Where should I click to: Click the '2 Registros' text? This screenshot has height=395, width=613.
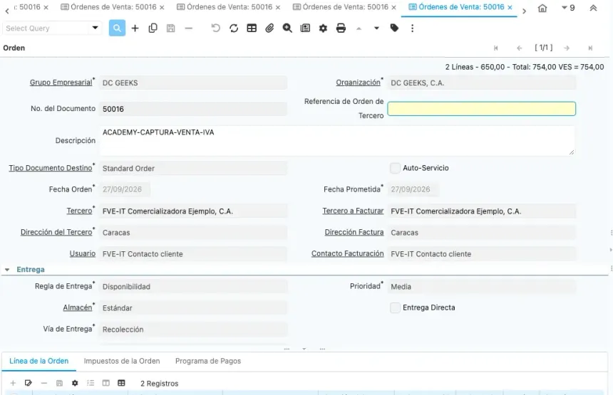pos(159,384)
